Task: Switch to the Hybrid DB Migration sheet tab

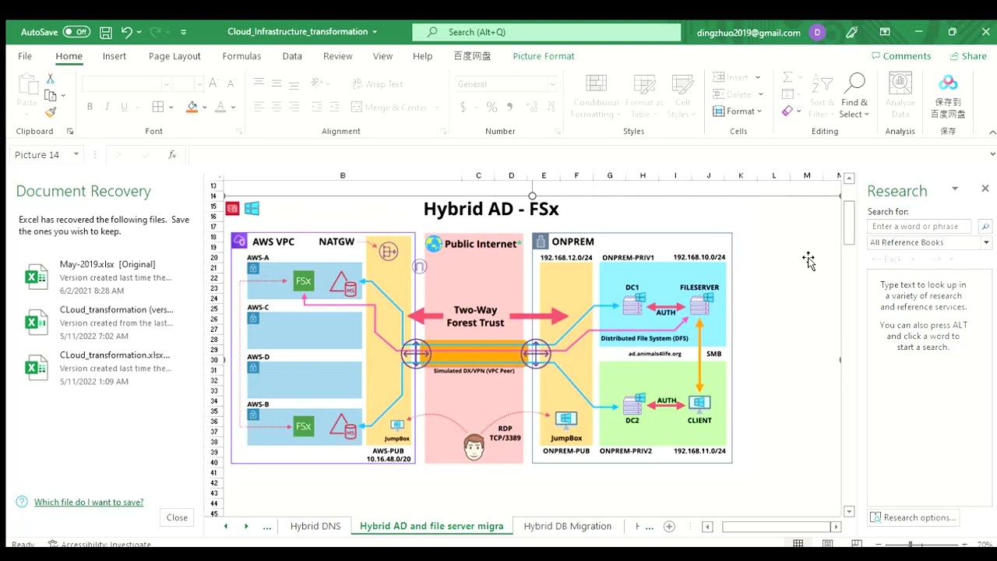Action: click(x=568, y=526)
